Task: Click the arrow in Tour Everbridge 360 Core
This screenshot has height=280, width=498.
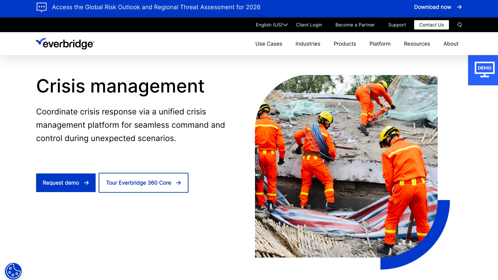Action: coord(179,183)
